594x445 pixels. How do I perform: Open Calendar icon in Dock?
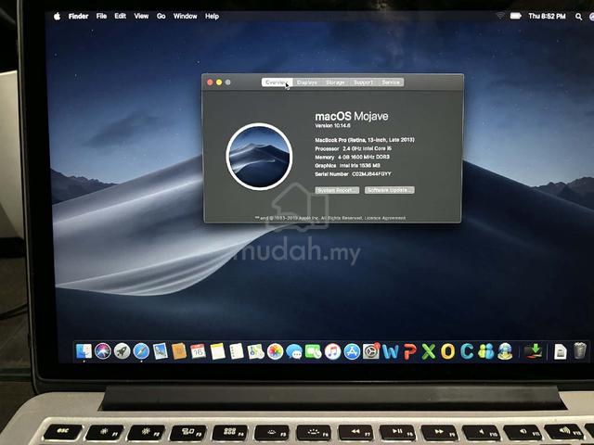pyautogui.click(x=198, y=351)
